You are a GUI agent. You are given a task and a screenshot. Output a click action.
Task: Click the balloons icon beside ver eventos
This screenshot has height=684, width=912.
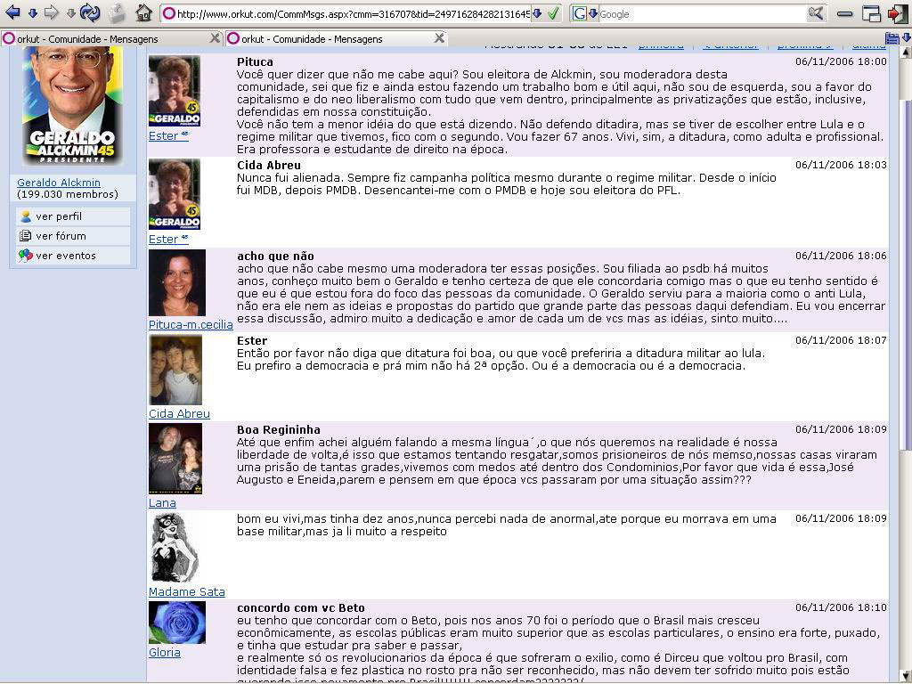tap(25, 256)
